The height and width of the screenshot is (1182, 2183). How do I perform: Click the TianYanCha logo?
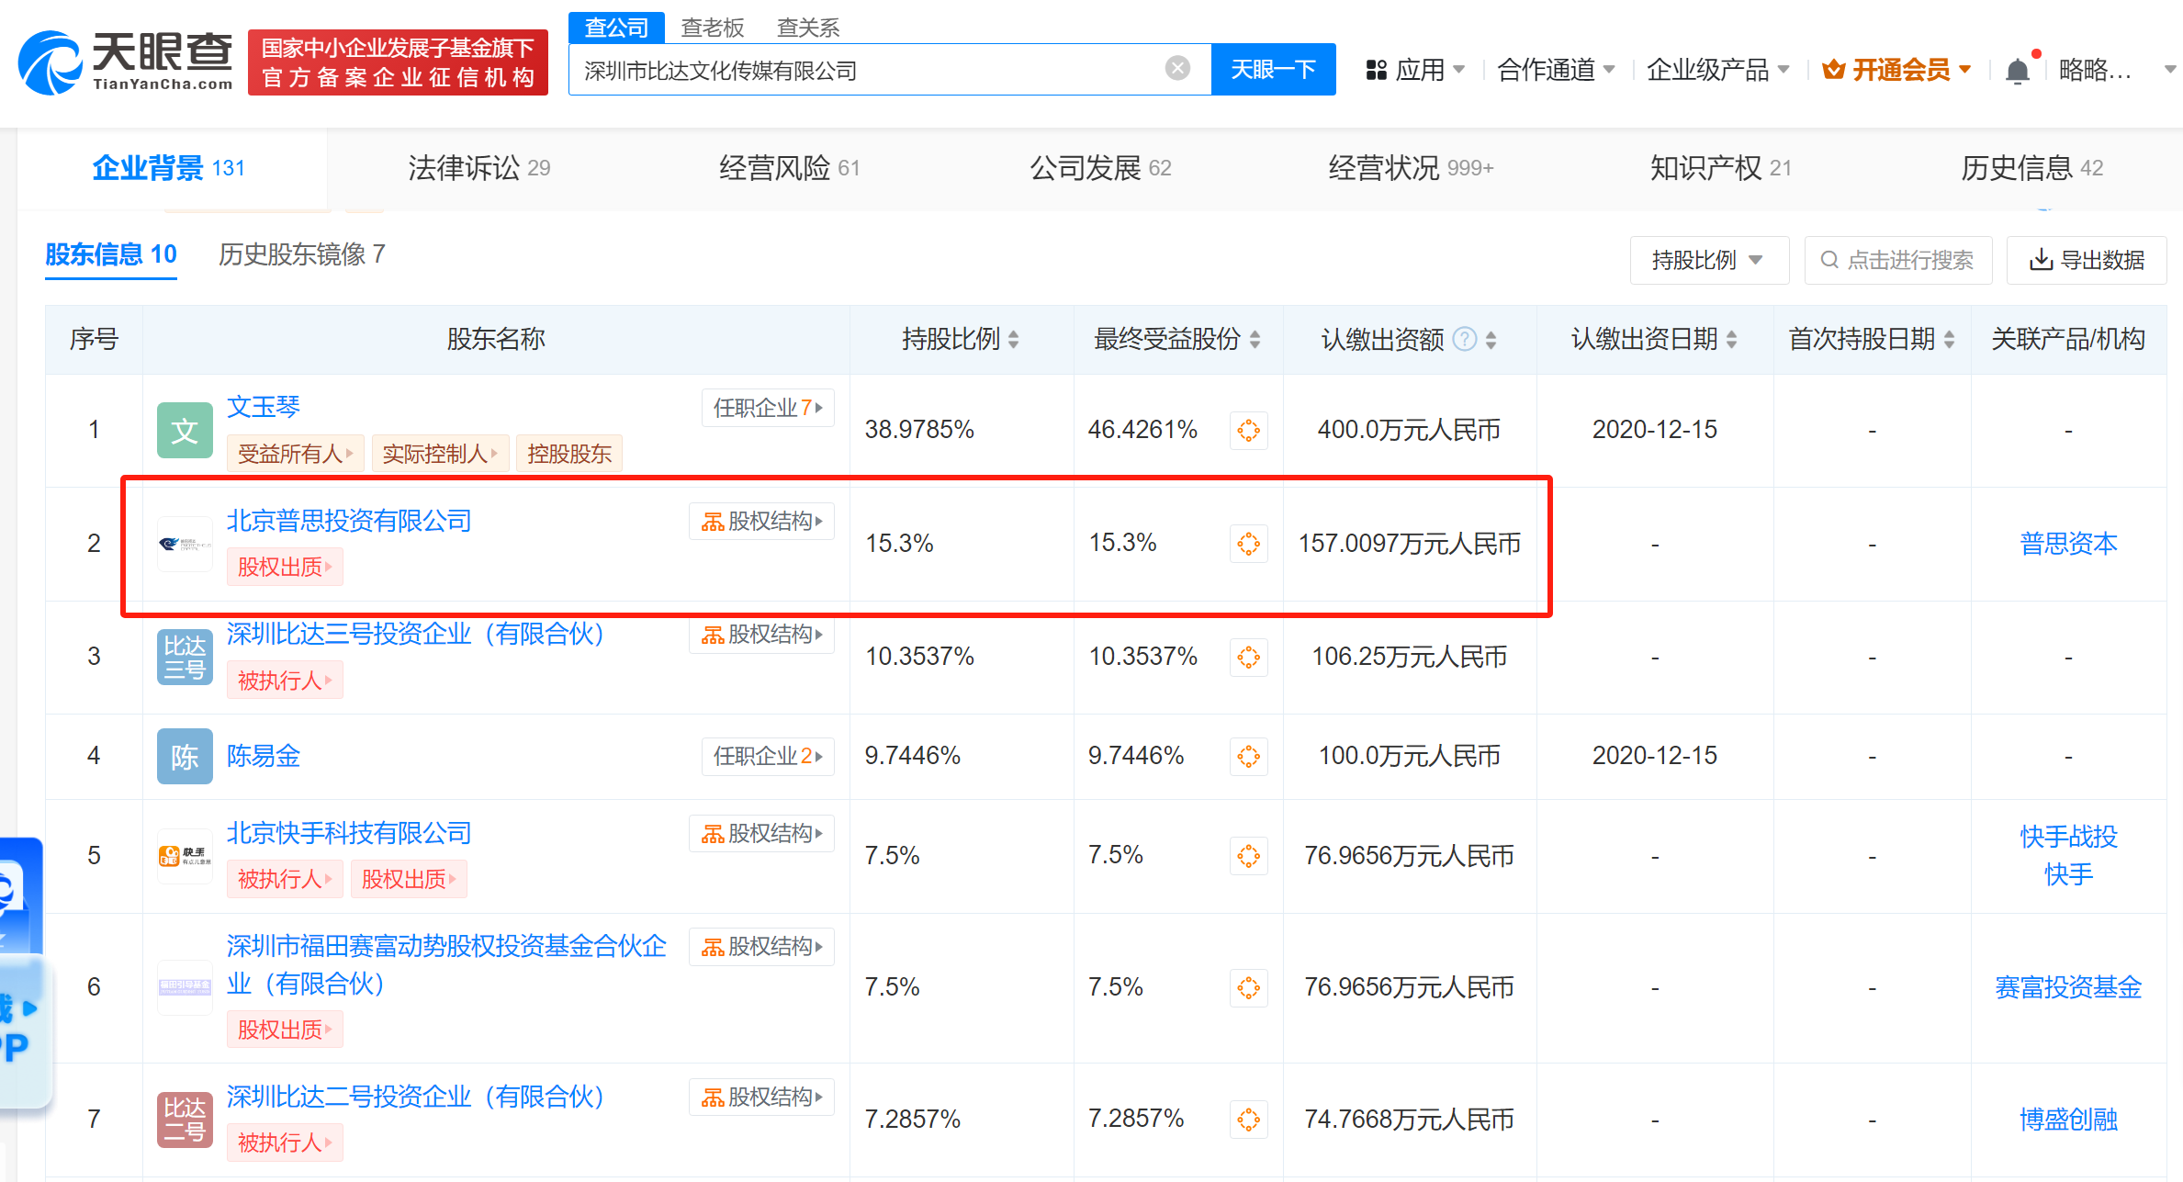126,62
